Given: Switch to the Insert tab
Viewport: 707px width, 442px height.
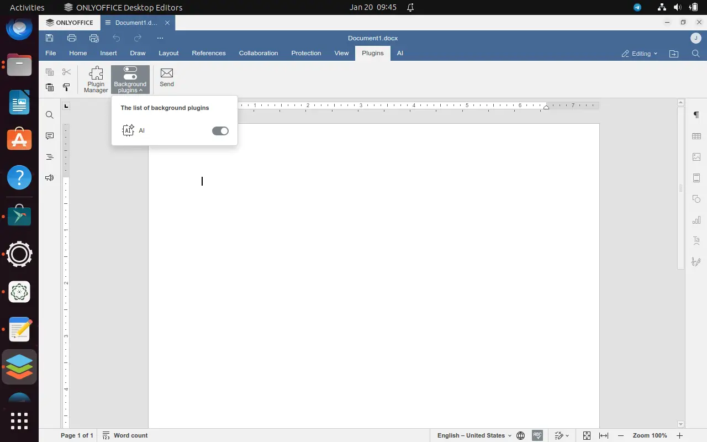Looking at the screenshot, I should (x=108, y=53).
